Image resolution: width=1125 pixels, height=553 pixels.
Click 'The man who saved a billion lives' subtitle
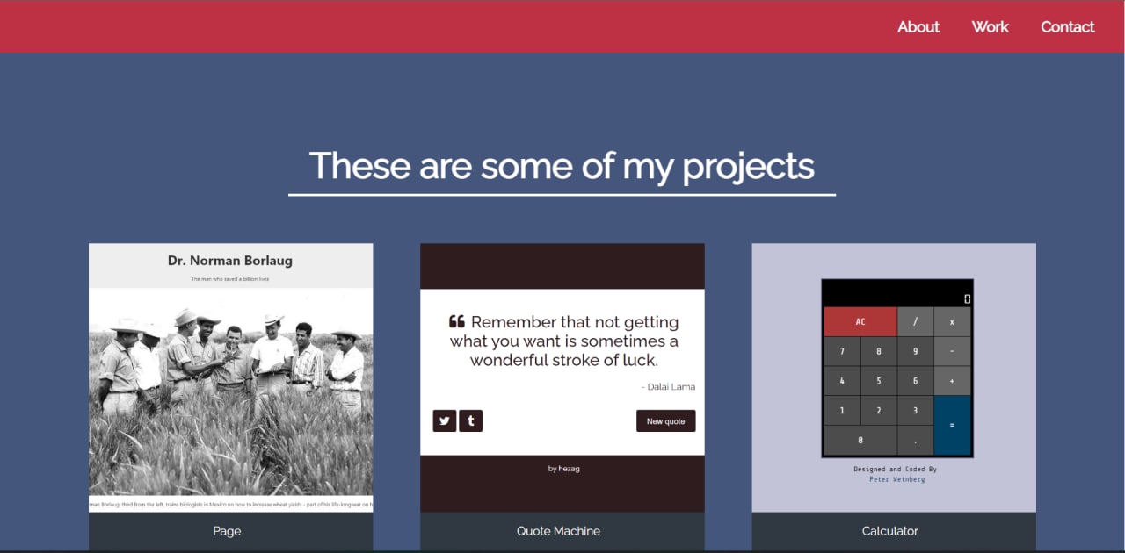[x=230, y=279]
